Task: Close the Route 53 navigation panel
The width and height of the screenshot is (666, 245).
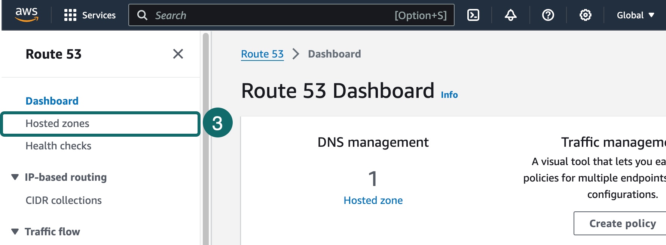Action: click(x=178, y=54)
